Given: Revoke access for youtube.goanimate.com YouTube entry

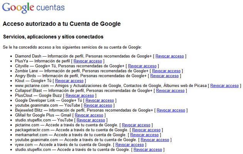Looking at the screenshot, I should click(98, 105).
